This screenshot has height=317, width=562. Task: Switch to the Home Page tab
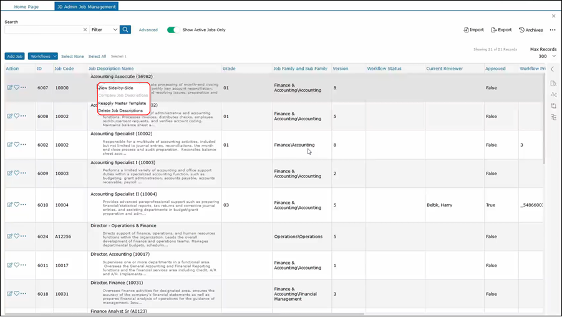click(x=26, y=7)
